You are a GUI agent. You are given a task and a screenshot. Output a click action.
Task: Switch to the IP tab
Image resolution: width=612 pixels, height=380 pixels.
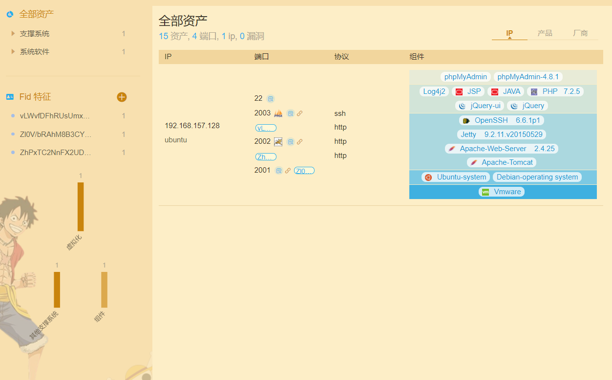509,33
